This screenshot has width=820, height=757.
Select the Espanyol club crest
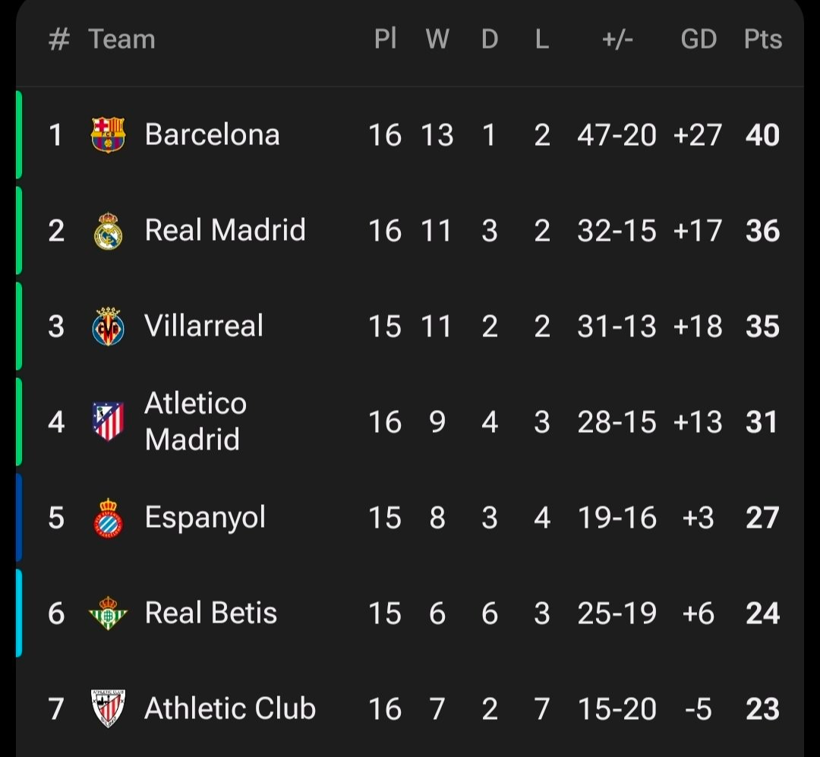point(108,518)
